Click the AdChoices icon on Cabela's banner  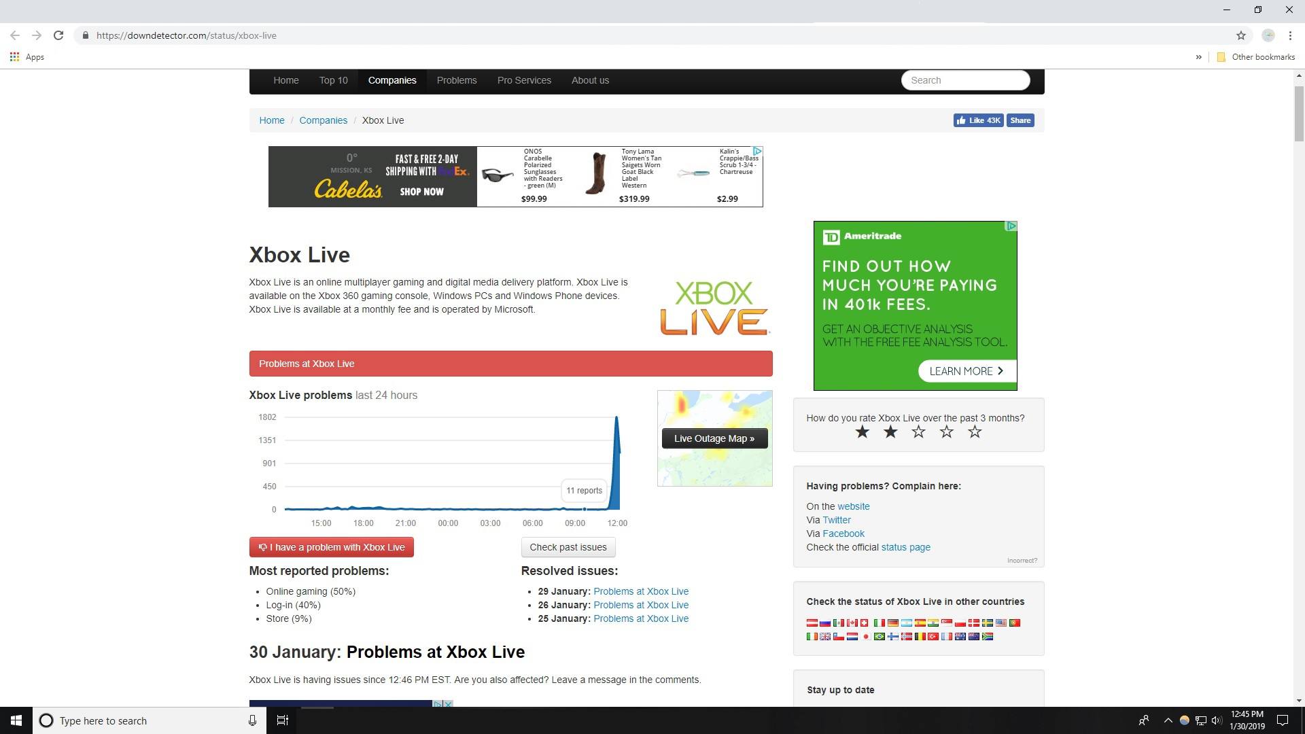pos(757,151)
